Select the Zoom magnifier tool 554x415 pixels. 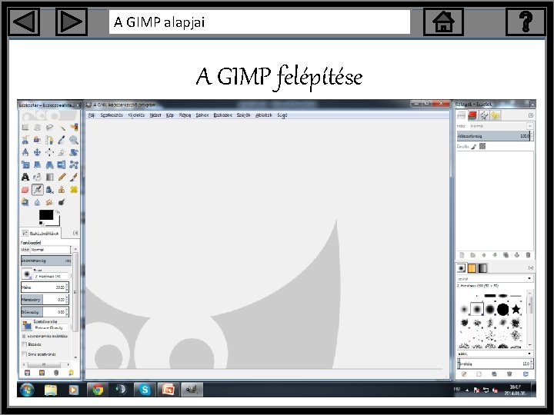click(x=74, y=140)
